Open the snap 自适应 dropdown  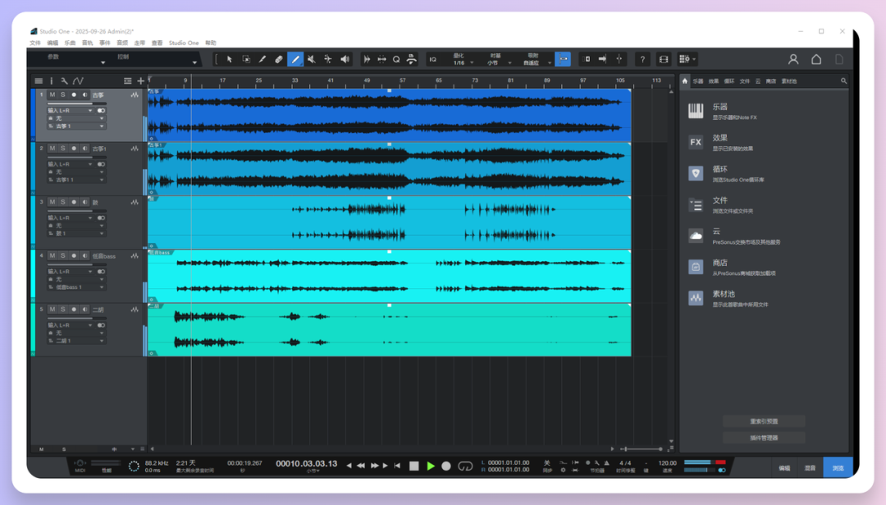coord(534,60)
